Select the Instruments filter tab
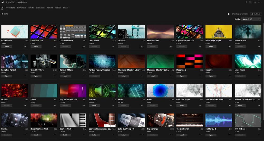264x141 pixels. 22,8
